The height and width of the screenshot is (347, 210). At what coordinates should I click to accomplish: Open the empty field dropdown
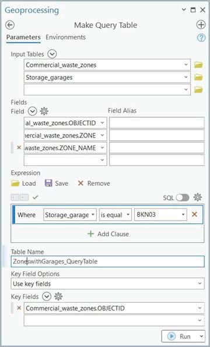coord(102,160)
